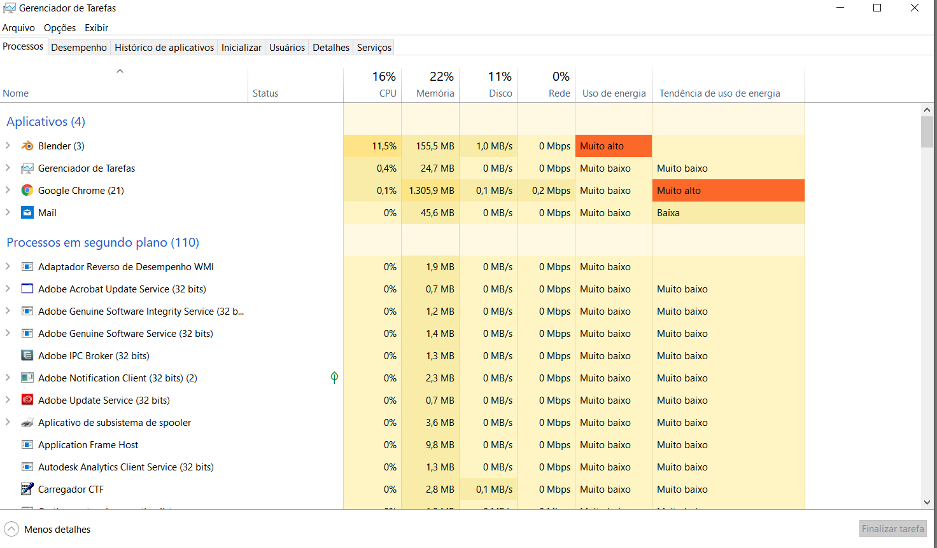Click Chrome's Muito alto energy trend cell

tap(728, 190)
